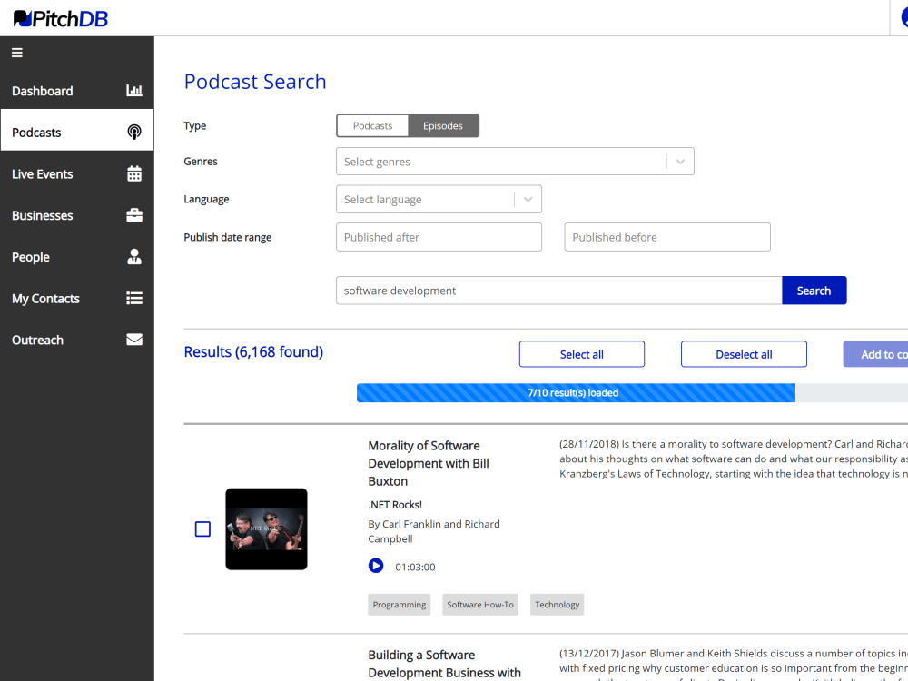Click the PitchDB logo
Image resolution: width=908 pixels, height=681 pixels.
pyautogui.click(x=60, y=18)
